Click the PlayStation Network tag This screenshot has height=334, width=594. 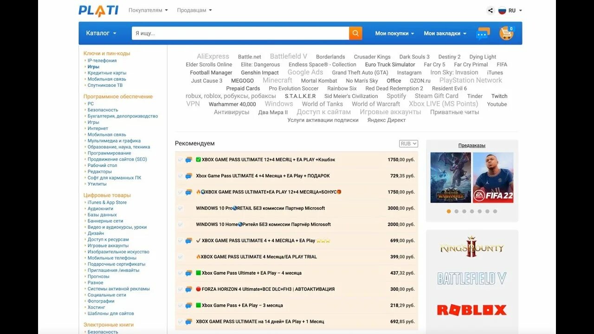(471, 80)
